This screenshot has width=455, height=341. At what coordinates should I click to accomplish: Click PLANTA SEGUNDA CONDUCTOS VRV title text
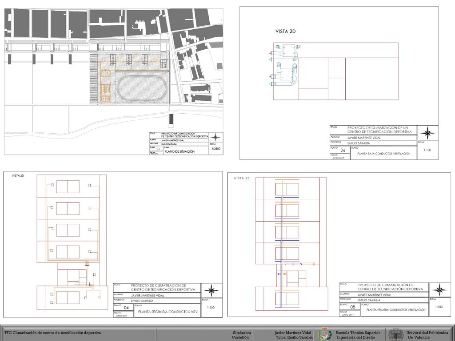tap(168, 312)
